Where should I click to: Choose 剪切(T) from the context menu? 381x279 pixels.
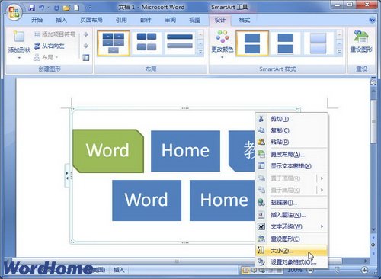pyautogui.click(x=292, y=119)
